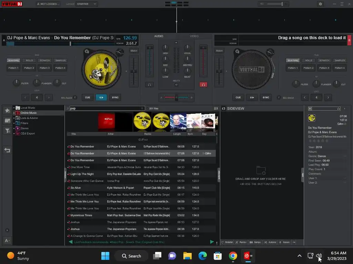Switch mixer to the AUDIO tab

[x=159, y=36]
